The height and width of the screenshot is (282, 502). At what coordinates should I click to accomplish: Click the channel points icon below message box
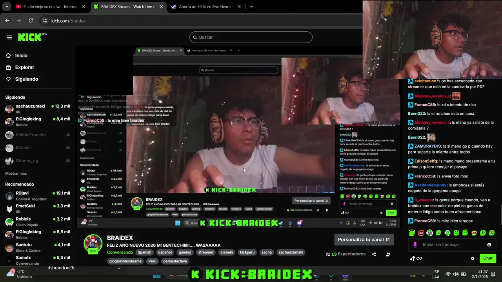click(x=412, y=258)
